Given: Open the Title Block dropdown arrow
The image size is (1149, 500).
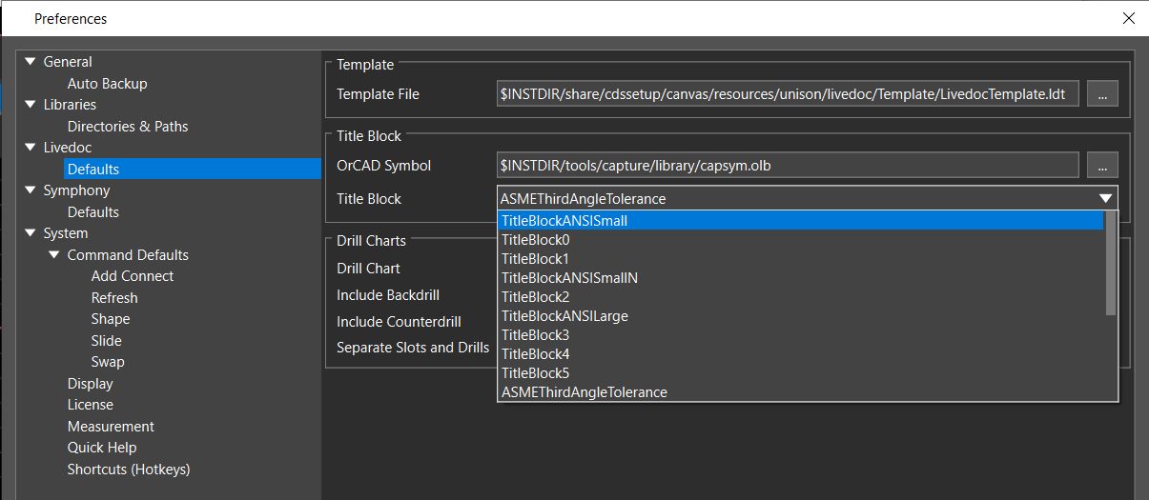Looking at the screenshot, I should click(1105, 199).
